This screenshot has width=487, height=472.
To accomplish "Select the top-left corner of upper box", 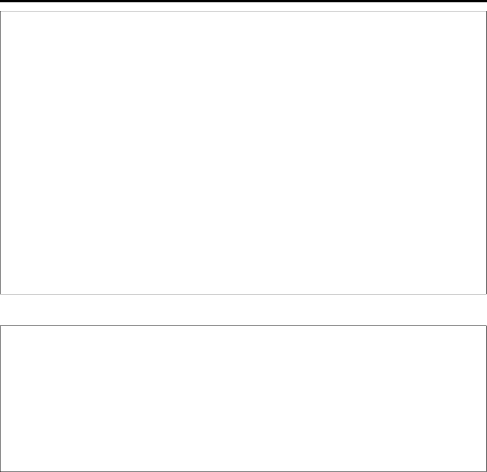I will click(x=0, y=11).
